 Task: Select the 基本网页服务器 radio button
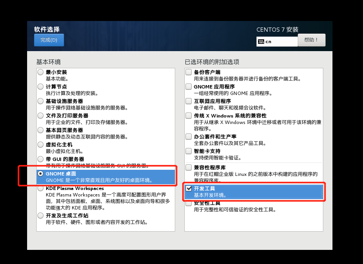[x=40, y=130]
